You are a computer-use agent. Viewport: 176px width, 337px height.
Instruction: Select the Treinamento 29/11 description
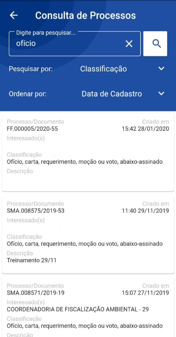32,260
